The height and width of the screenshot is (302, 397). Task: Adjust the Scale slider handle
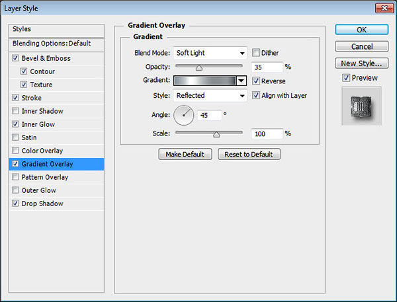216,134
